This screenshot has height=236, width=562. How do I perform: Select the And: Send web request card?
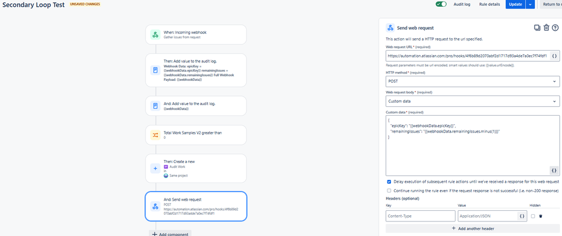coord(196,206)
